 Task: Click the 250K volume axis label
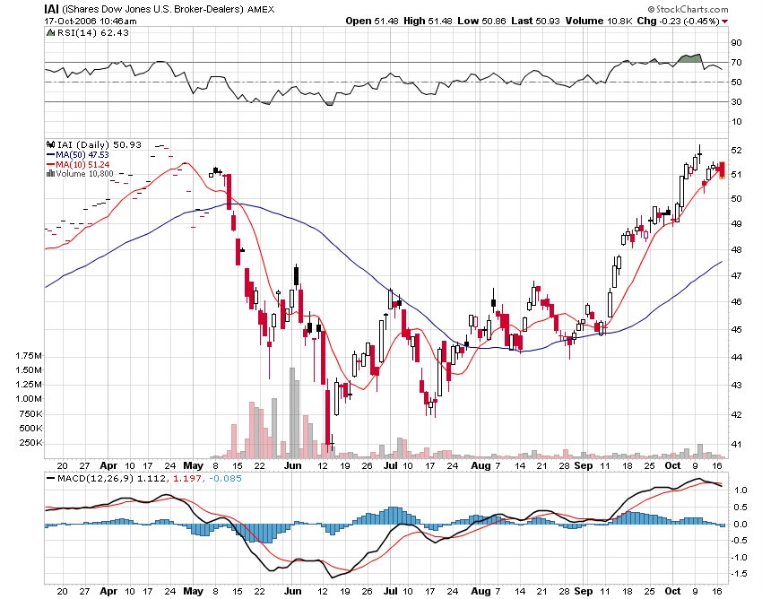30,443
